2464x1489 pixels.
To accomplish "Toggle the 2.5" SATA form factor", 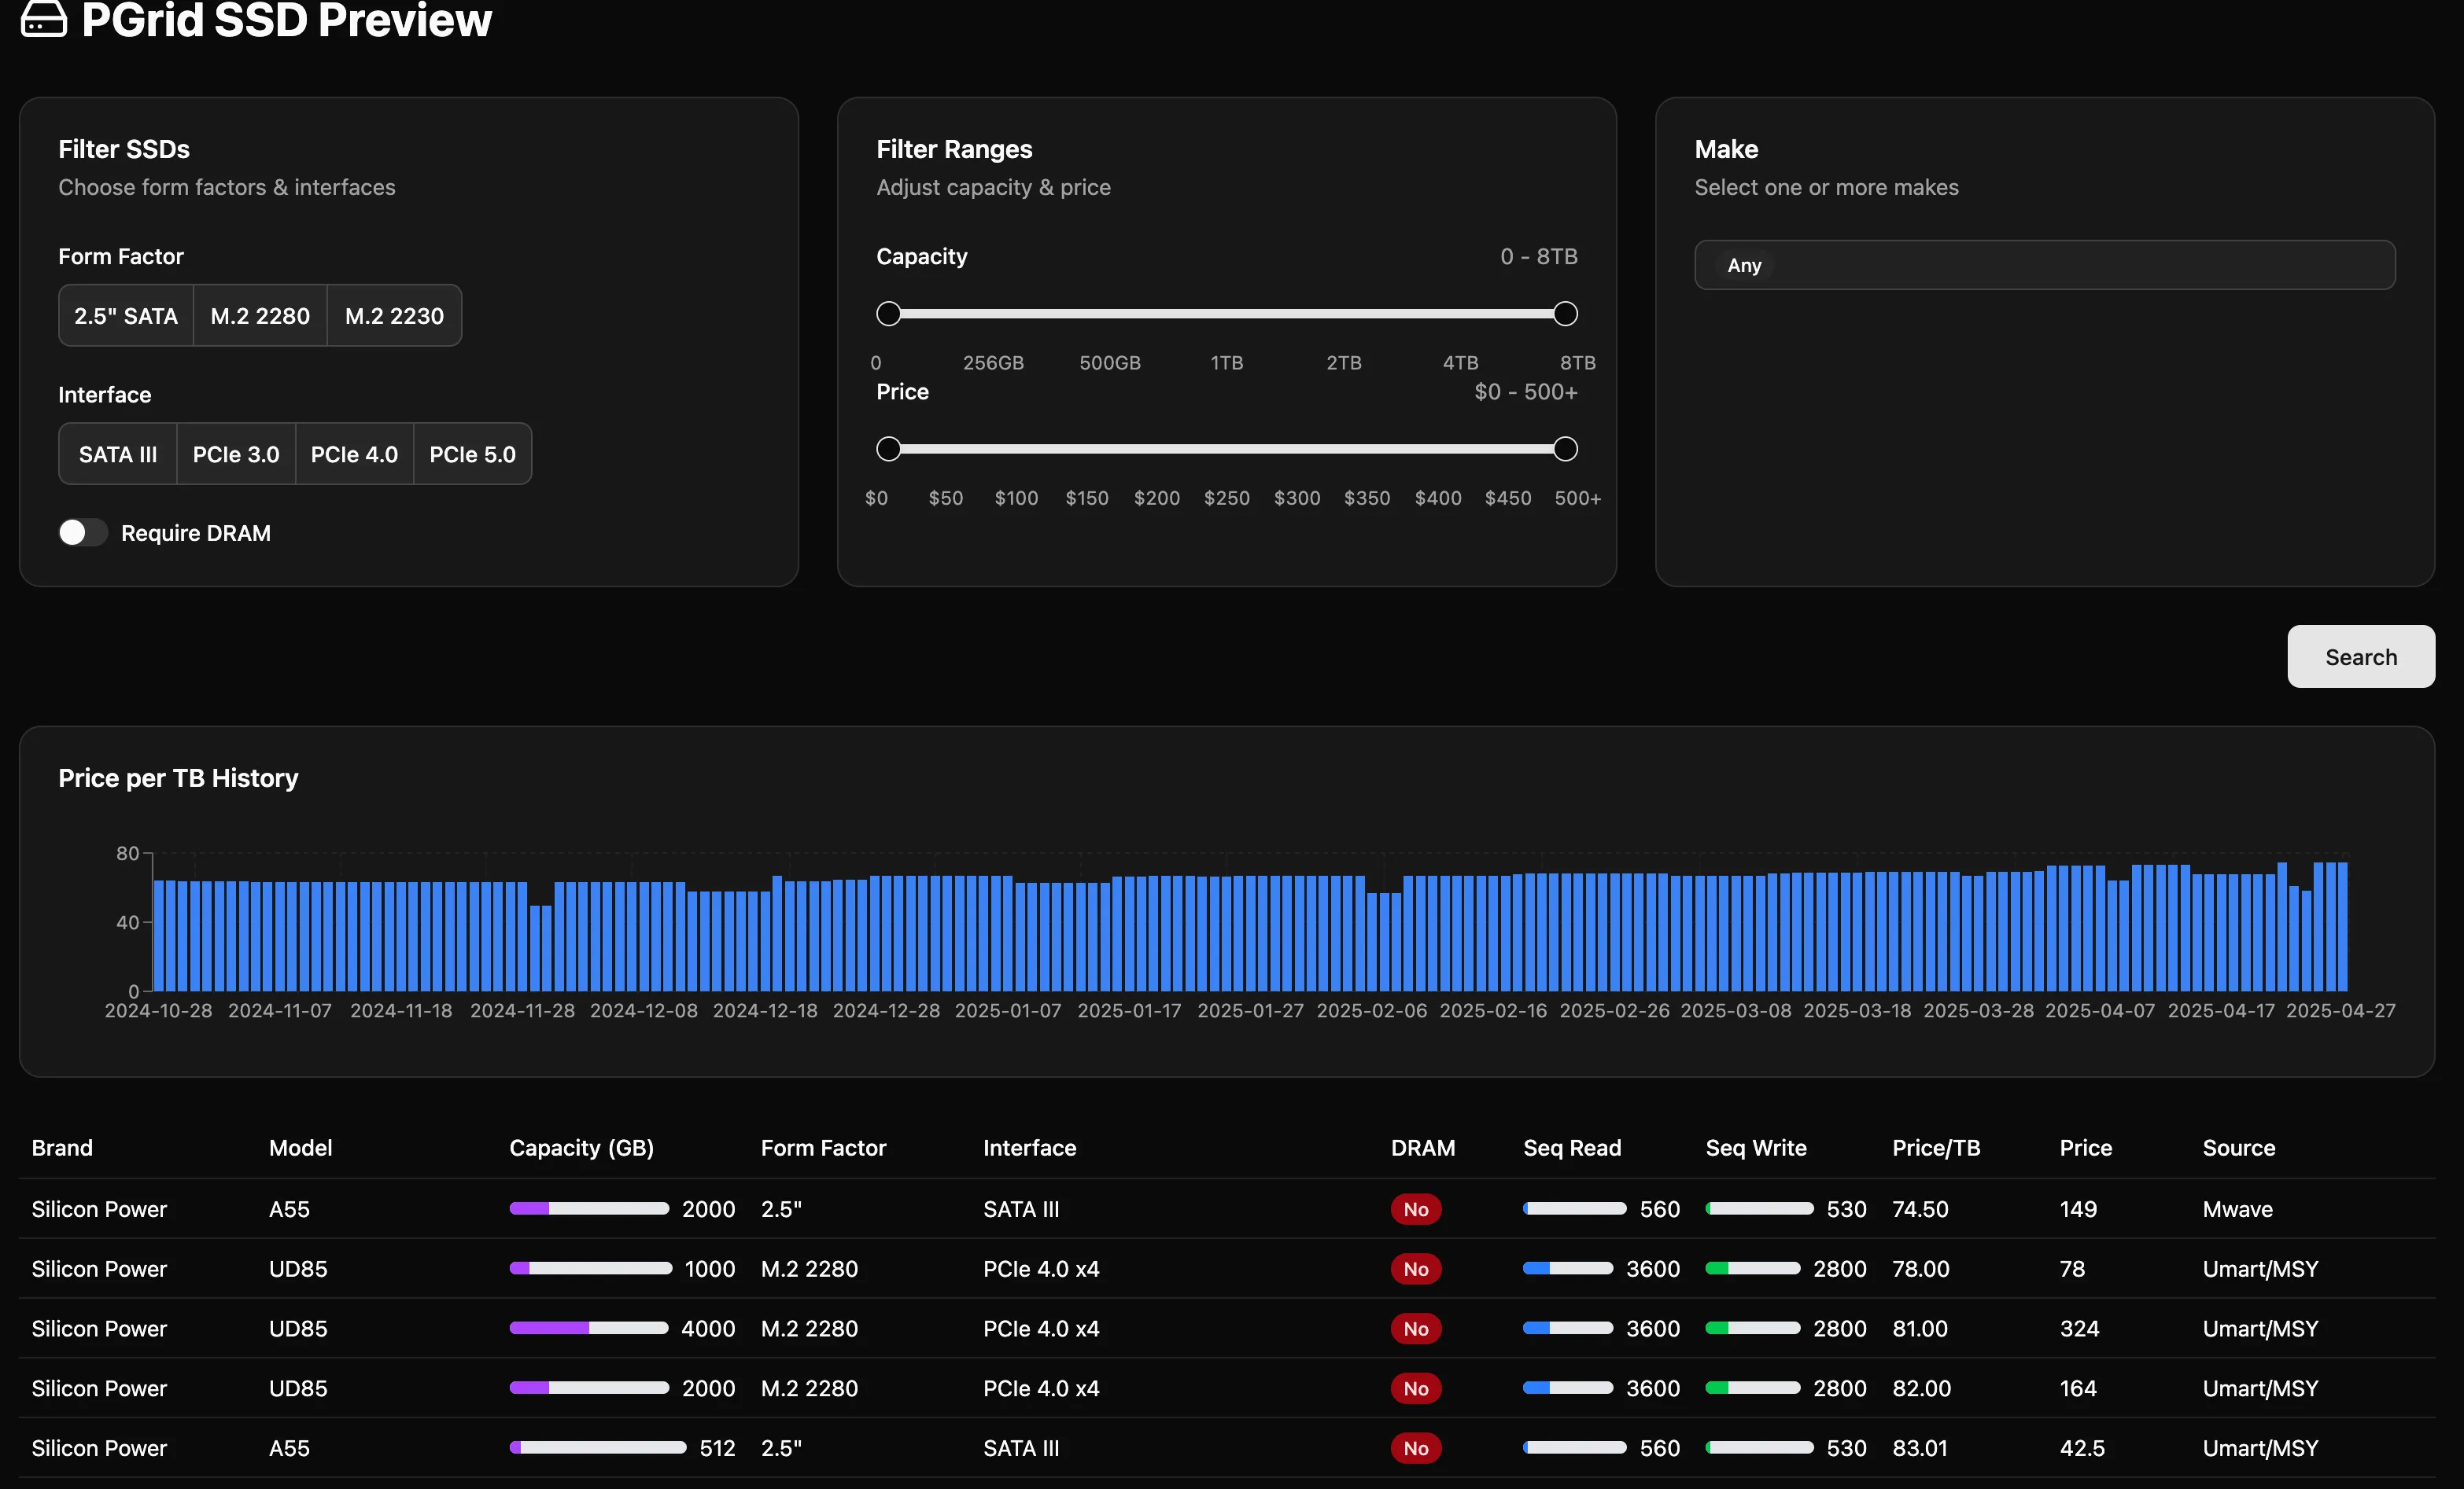I will [x=126, y=316].
